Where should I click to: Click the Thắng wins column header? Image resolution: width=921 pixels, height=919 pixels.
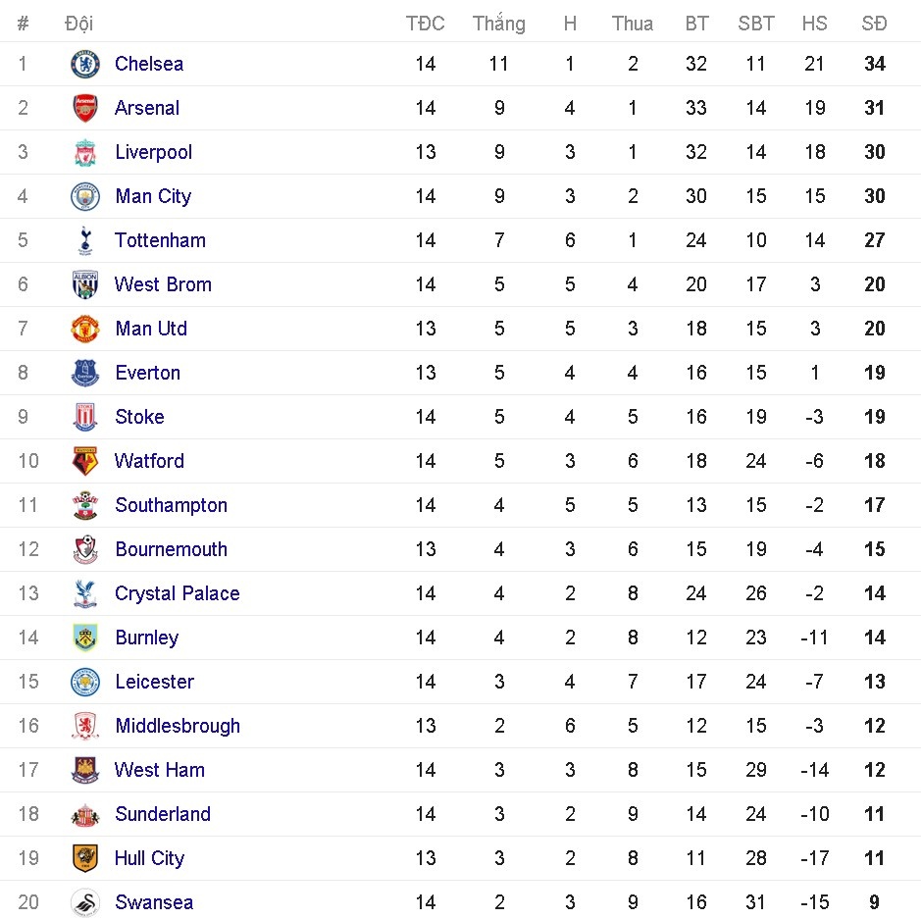pyautogui.click(x=498, y=24)
